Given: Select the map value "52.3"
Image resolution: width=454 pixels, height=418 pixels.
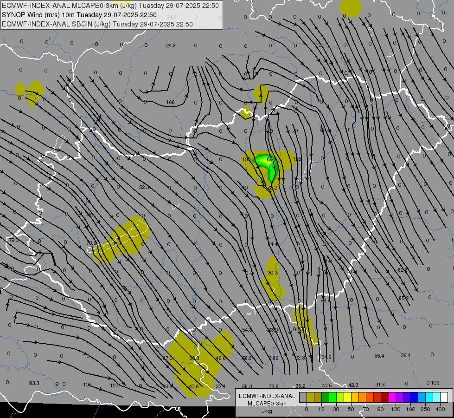Looking at the screenshot, I should click(144, 187).
